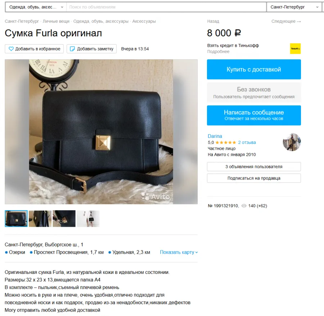Click the Написать сообщение button

[x=254, y=115]
